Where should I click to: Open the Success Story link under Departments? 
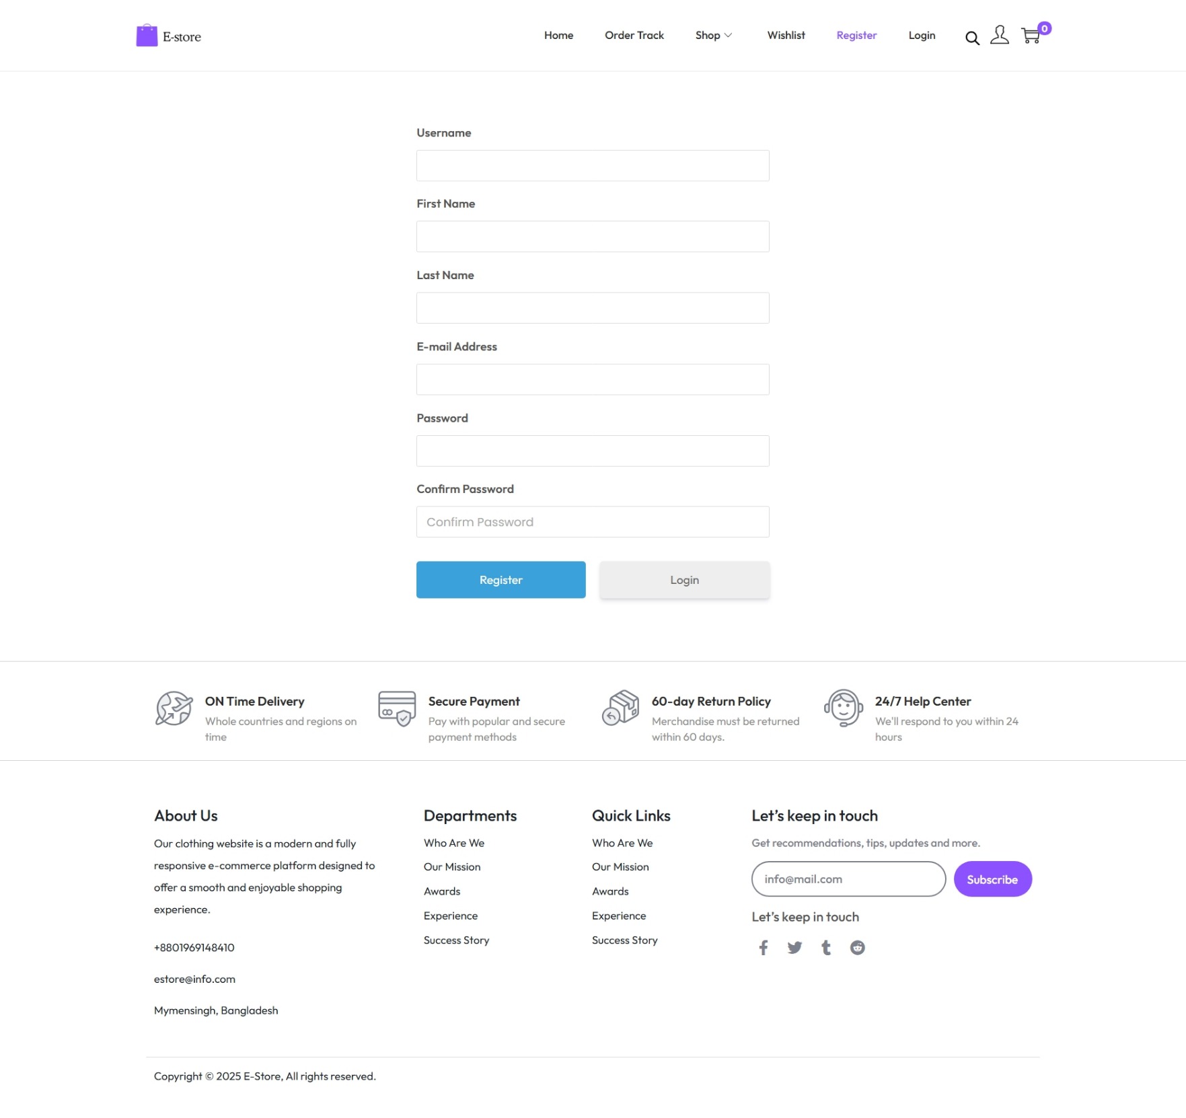click(x=456, y=940)
